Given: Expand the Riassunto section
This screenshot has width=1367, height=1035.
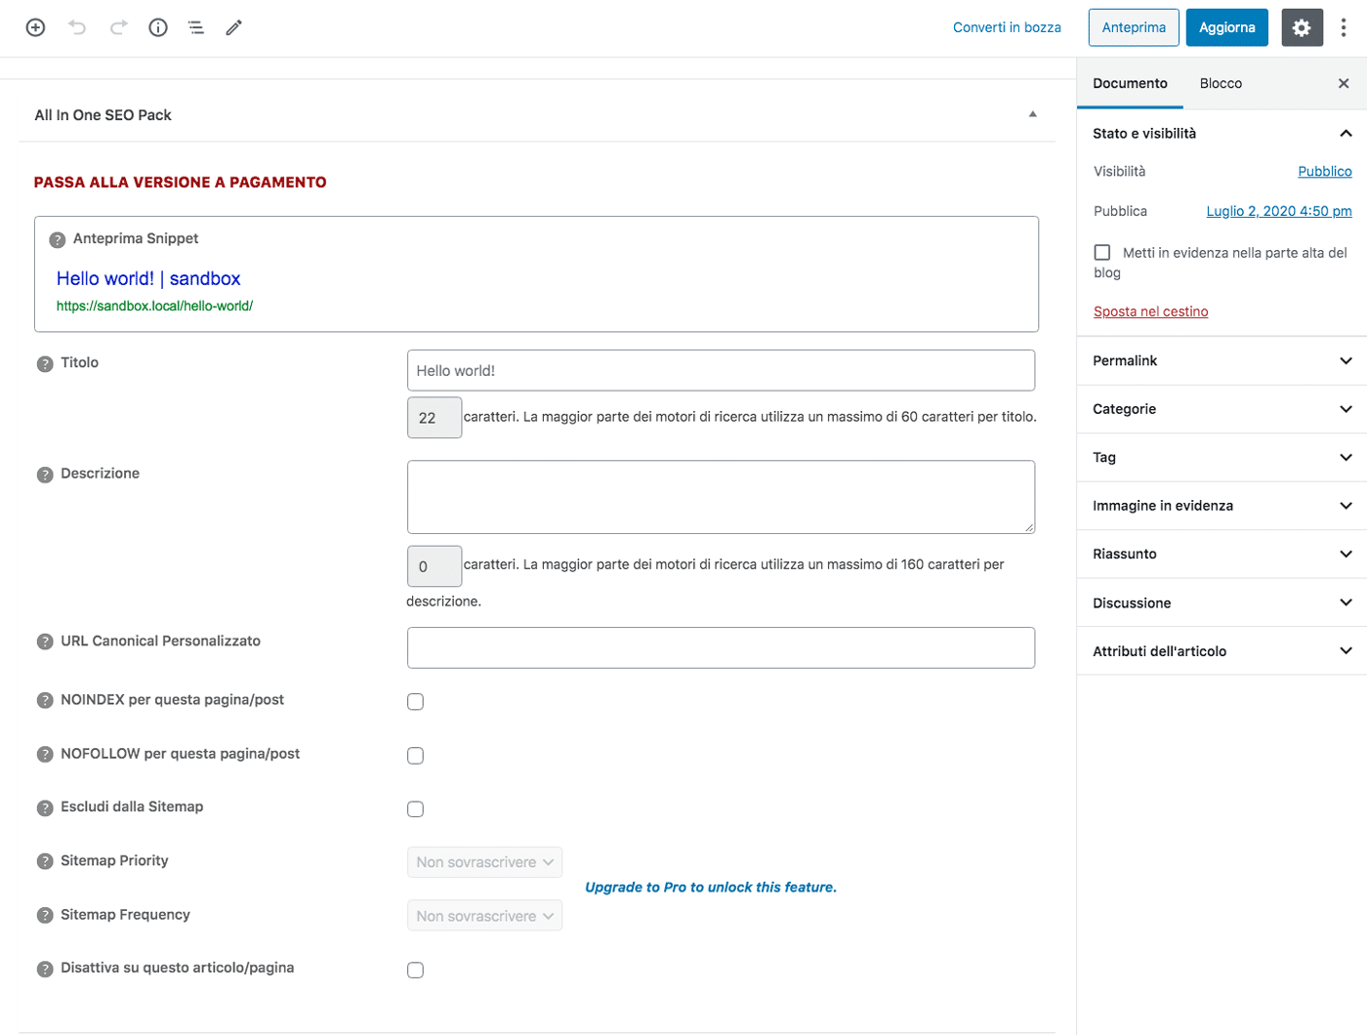Looking at the screenshot, I should [1222, 554].
